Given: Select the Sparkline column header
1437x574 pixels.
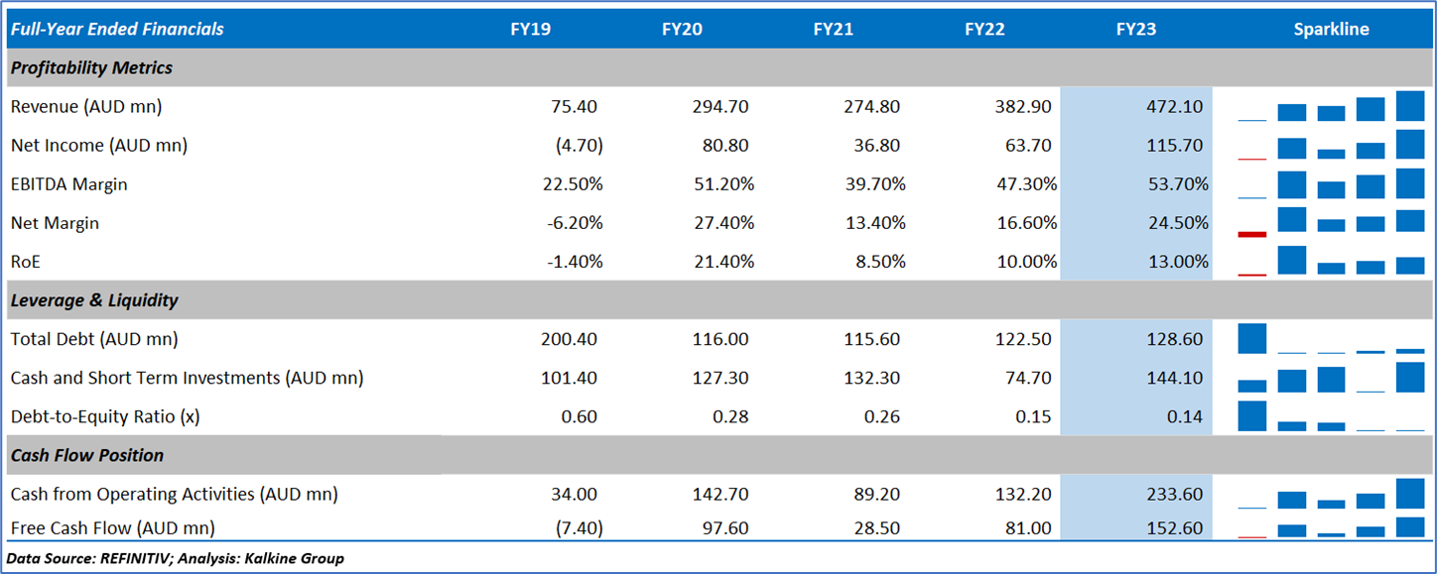Looking at the screenshot, I should click(1331, 29).
